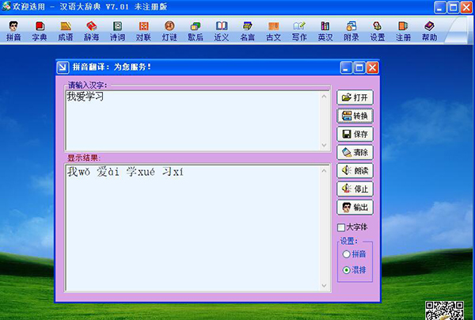475x320 pixels.
Task: Open the 辞海 icon in toolbar
Action: (x=92, y=31)
